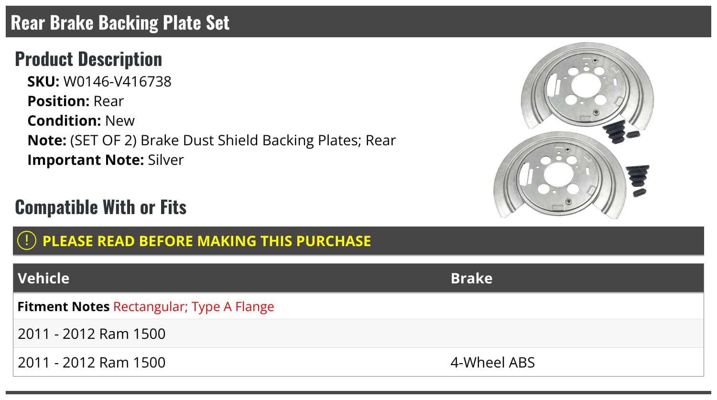Click the red Rectangular; Type A Flange text

pyautogui.click(x=194, y=307)
